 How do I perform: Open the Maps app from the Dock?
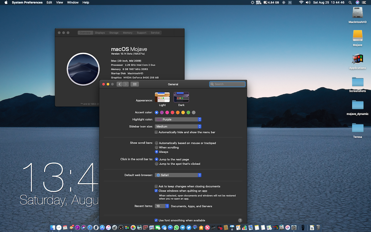click(269, 228)
